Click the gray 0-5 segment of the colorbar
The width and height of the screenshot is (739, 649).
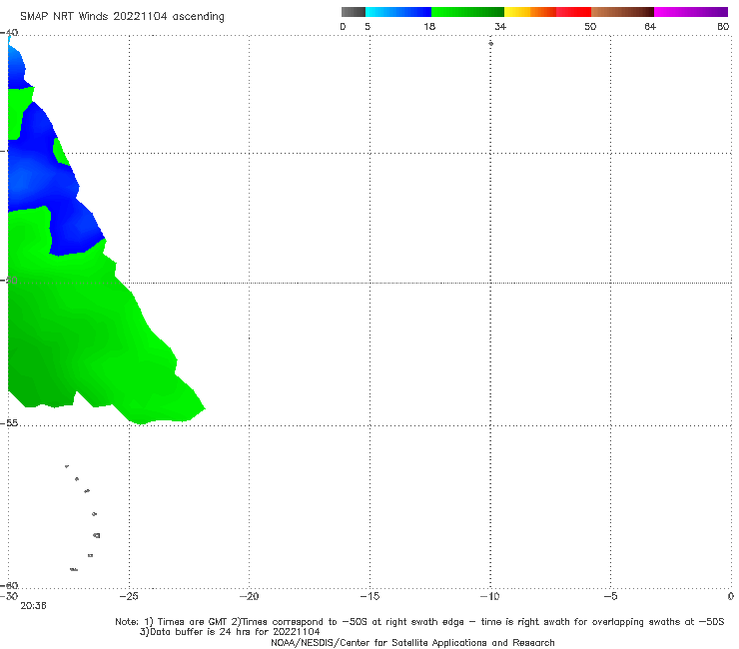click(354, 12)
